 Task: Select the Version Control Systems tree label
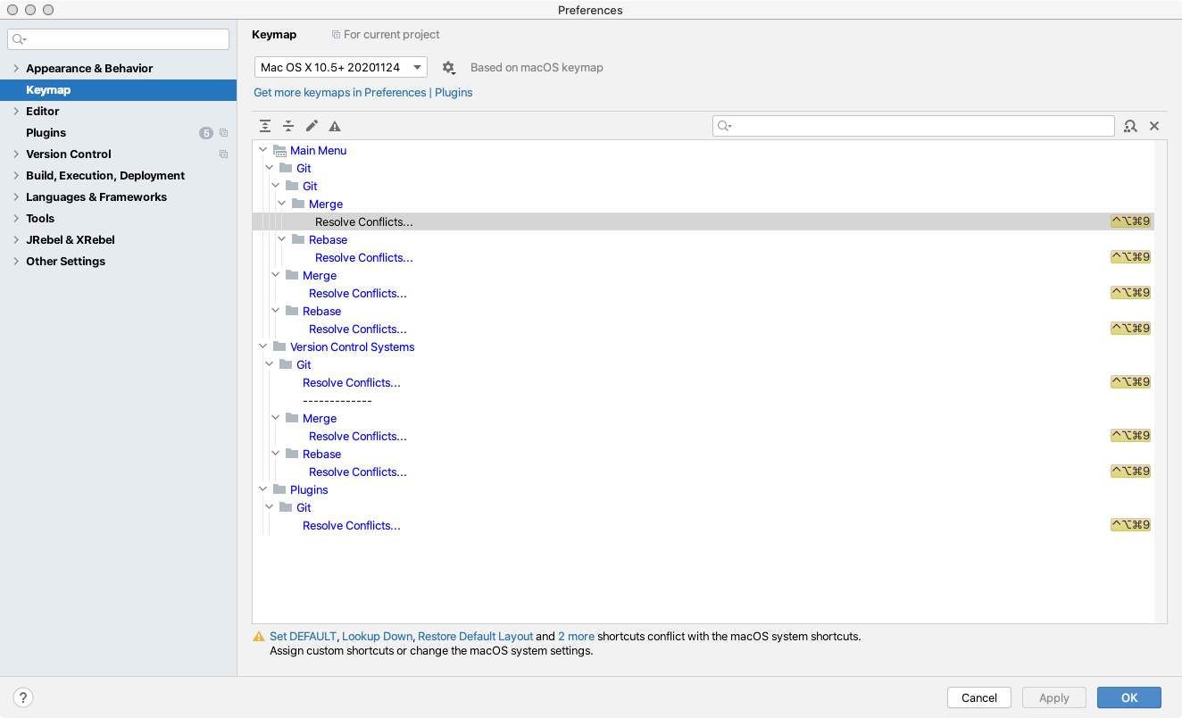point(353,347)
